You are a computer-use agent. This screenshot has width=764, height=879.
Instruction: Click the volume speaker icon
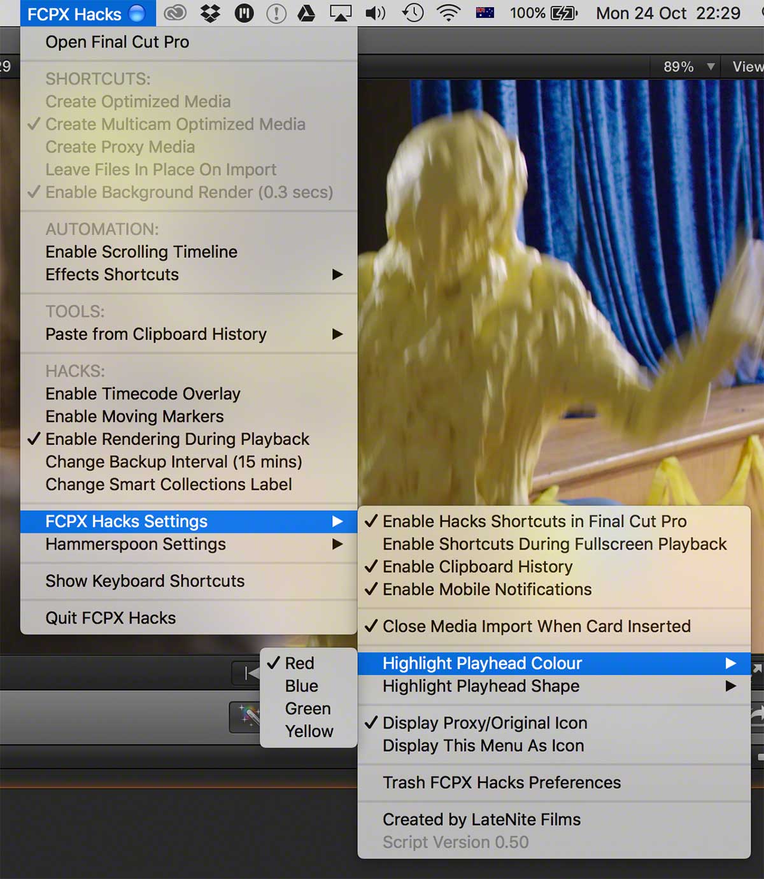(x=375, y=13)
